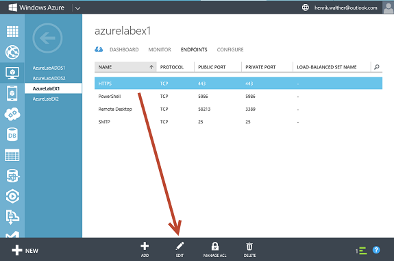Select the Virtual Machines monitor icon
The height and width of the screenshot is (261, 394).
point(12,73)
